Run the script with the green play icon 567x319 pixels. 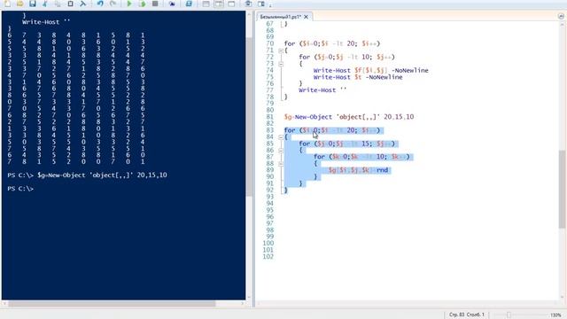[x=129, y=4]
